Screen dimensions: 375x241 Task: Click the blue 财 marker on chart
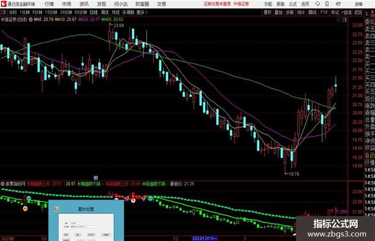pyautogui.click(x=96, y=178)
